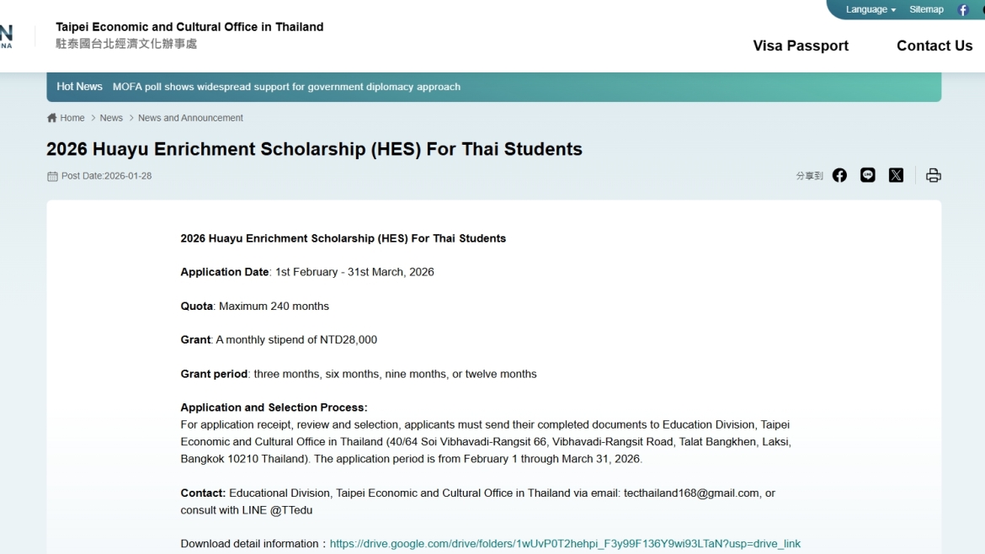Go to the Sitemap page
The height and width of the screenshot is (554, 985).
pyautogui.click(x=926, y=9)
